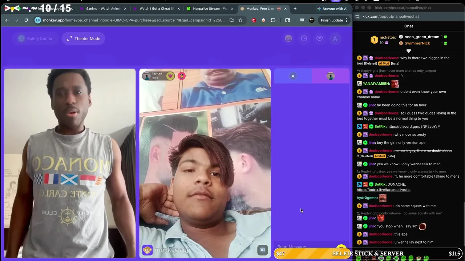465x261 pixels.
Task: Open the browser profile avatar
Action: point(312,20)
